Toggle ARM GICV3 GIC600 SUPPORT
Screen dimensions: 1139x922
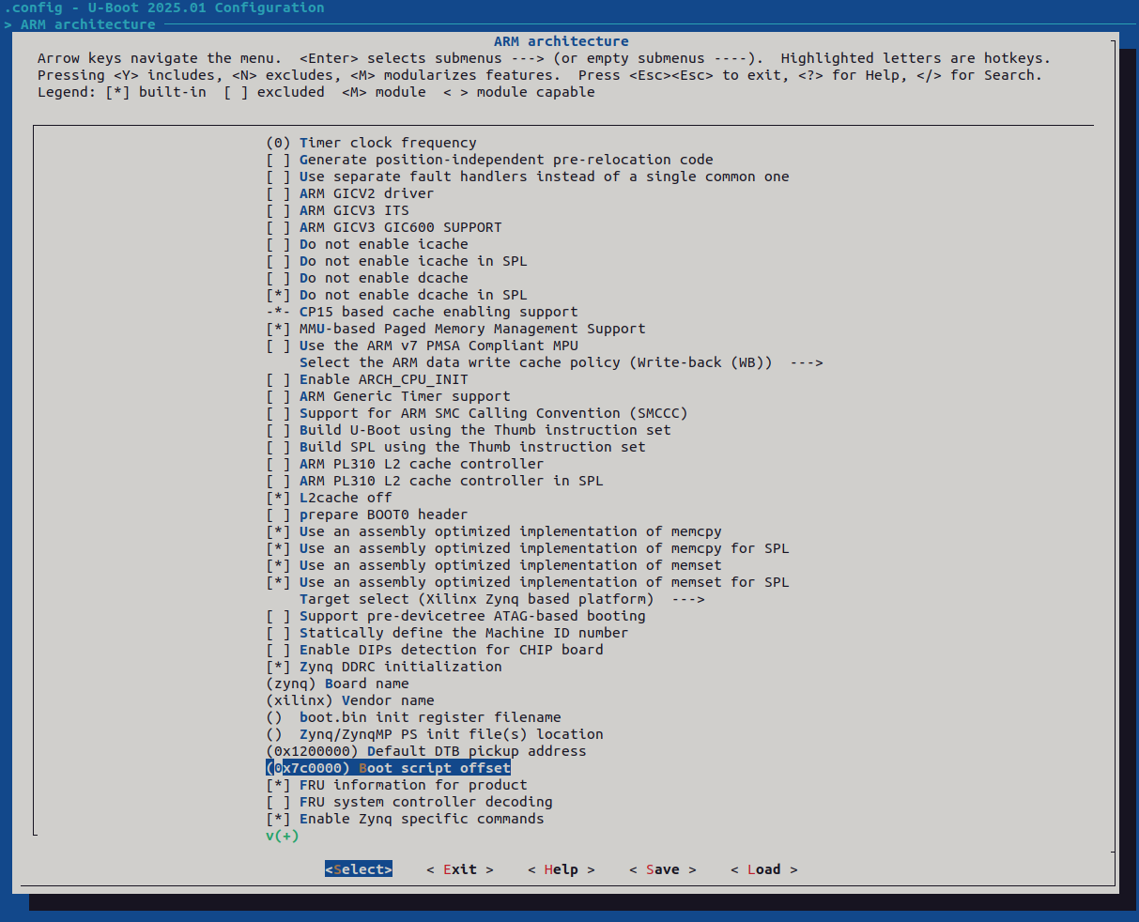coord(383,227)
